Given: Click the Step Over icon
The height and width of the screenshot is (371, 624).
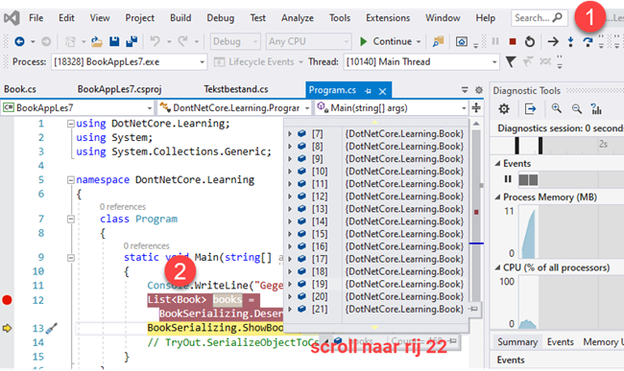Looking at the screenshot, I should click(588, 41).
